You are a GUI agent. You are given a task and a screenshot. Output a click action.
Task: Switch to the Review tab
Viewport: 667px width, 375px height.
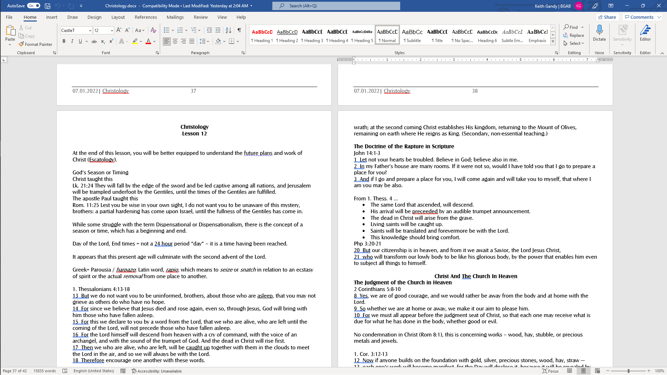201,17
